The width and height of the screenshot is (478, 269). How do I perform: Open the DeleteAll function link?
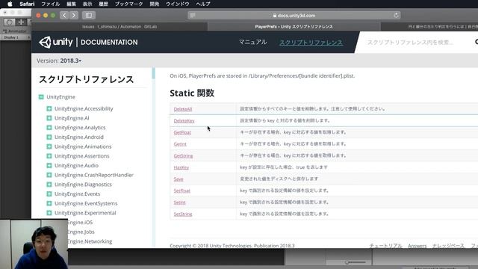pos(182,109)
